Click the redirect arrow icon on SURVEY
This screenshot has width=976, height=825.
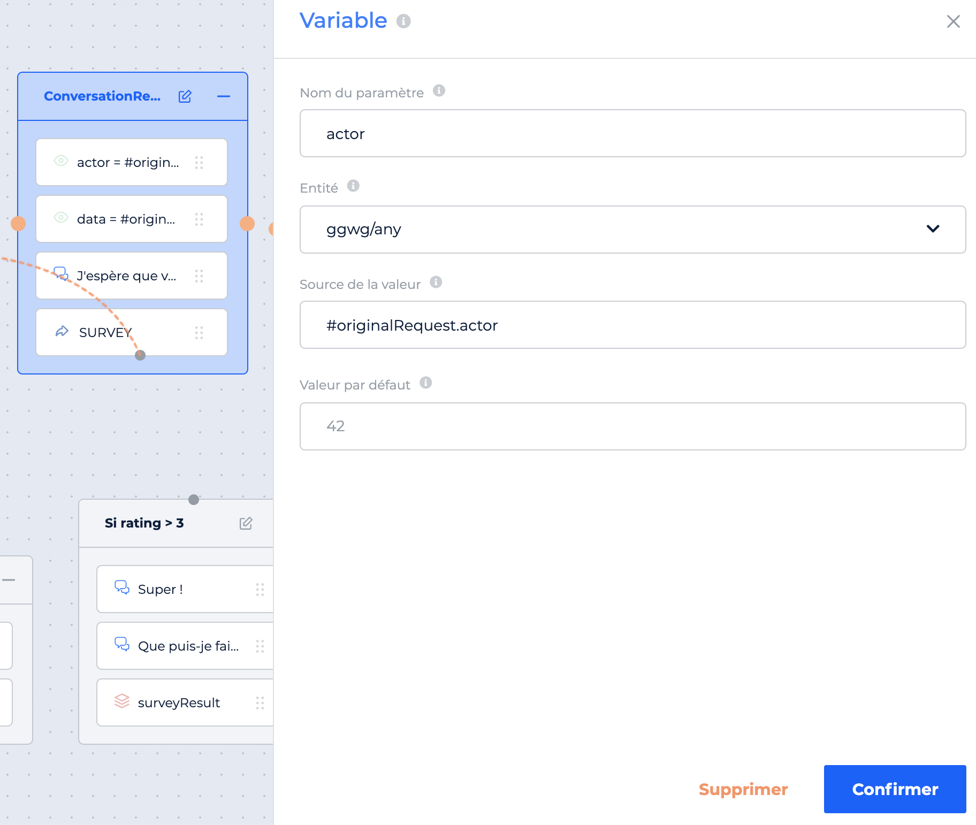(x=62, y=331)
